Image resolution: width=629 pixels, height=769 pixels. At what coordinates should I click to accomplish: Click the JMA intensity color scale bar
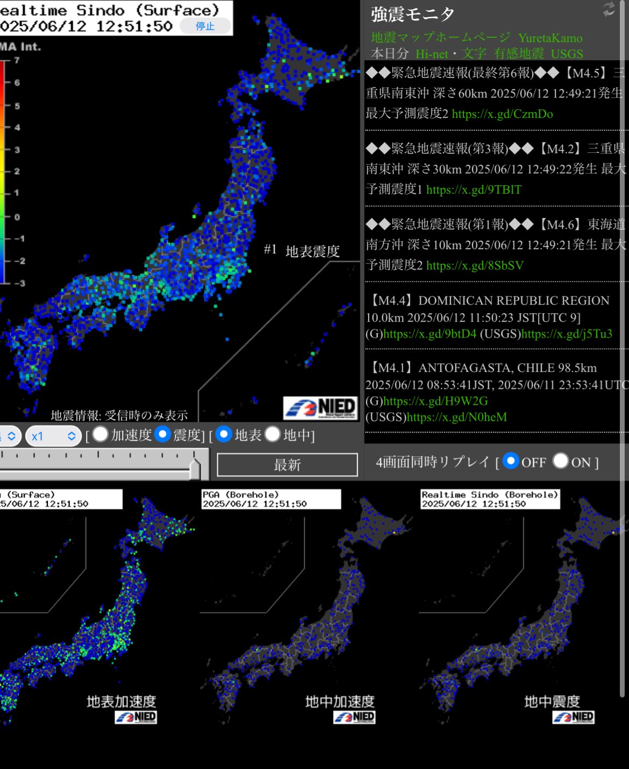point(2,172)
